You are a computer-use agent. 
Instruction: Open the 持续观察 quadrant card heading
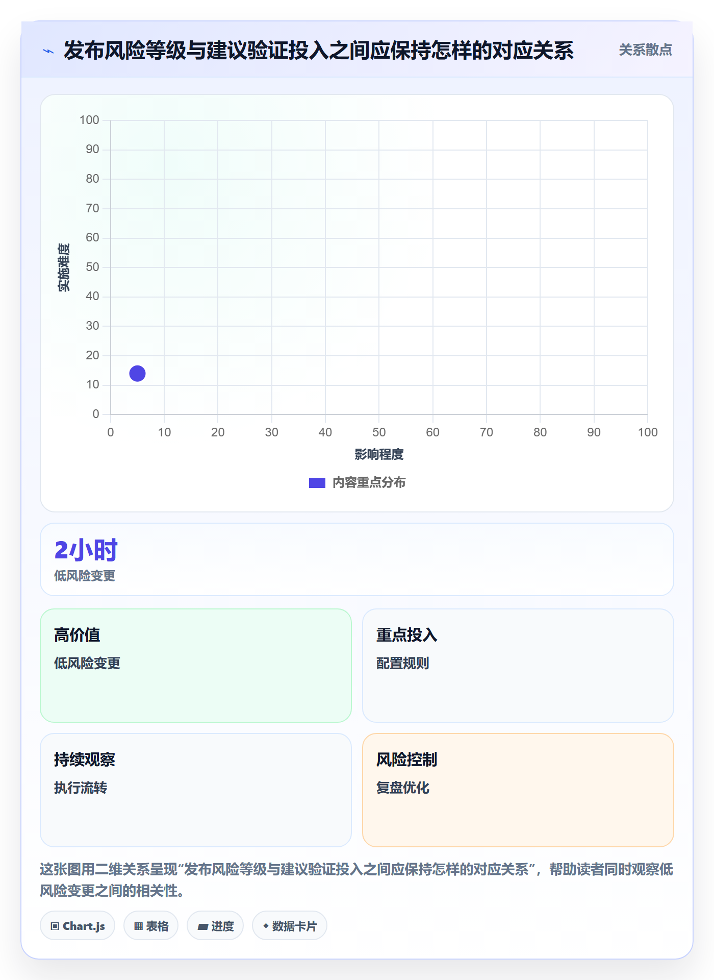pos(85,759)
